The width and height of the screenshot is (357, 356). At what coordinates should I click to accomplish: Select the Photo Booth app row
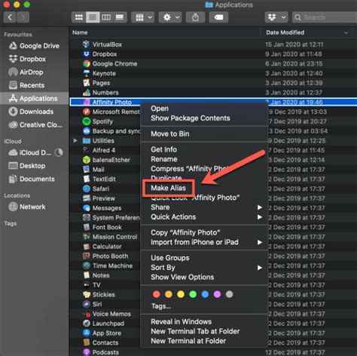pos(105,256)
